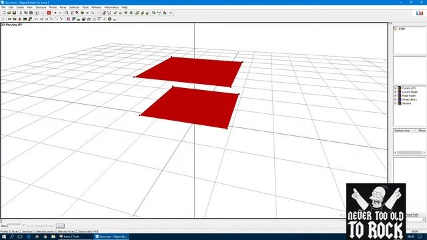Viewport: 427px width, 240px height.
Task: Toggle the checkbox beside the Mass field
Action: (x=24, y=226)
